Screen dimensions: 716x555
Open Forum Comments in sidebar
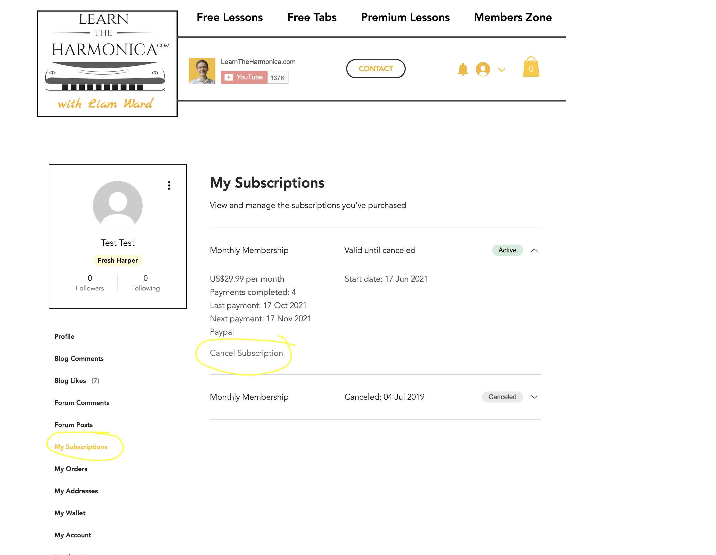82,402
